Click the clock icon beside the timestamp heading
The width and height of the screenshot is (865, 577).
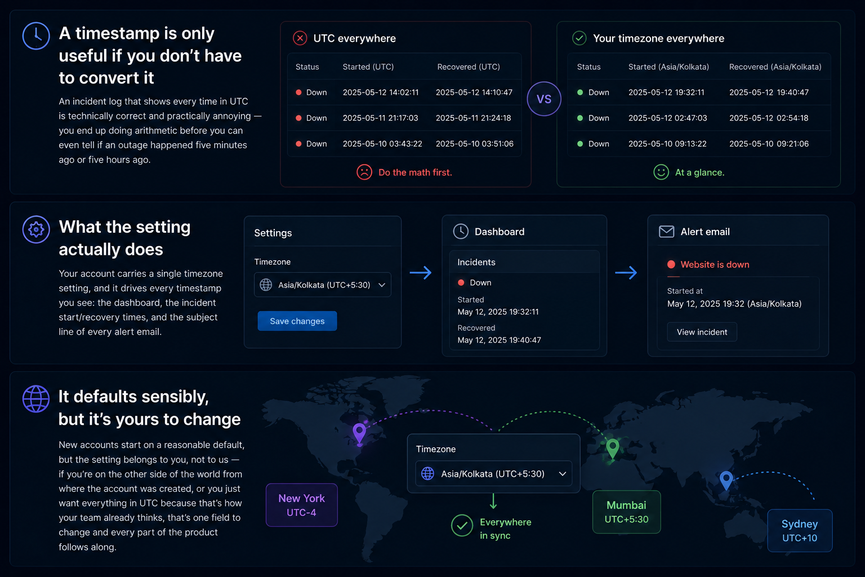(x=36, y=36)
